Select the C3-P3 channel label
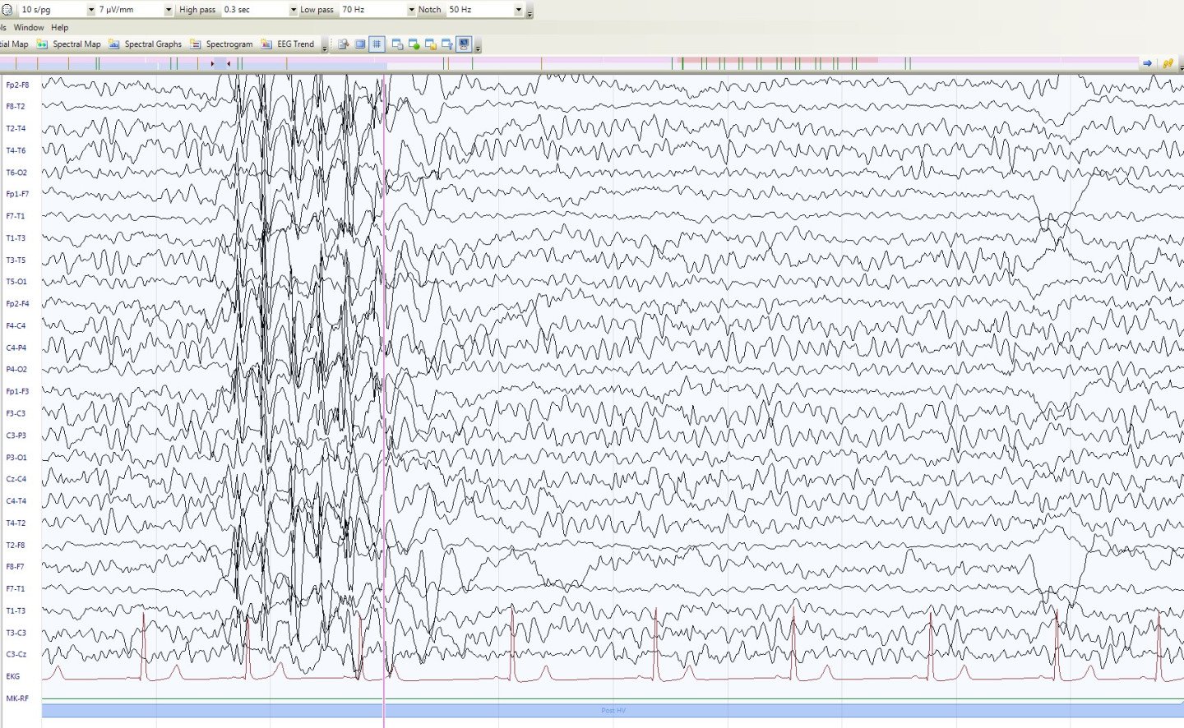The width and height of the screenshot is (1184, 728). point(16,435)
